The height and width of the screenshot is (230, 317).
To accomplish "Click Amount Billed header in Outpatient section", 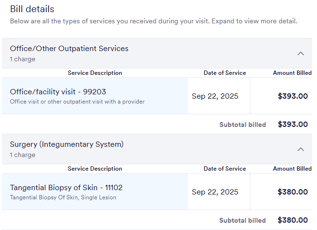I will click(292, 73).
